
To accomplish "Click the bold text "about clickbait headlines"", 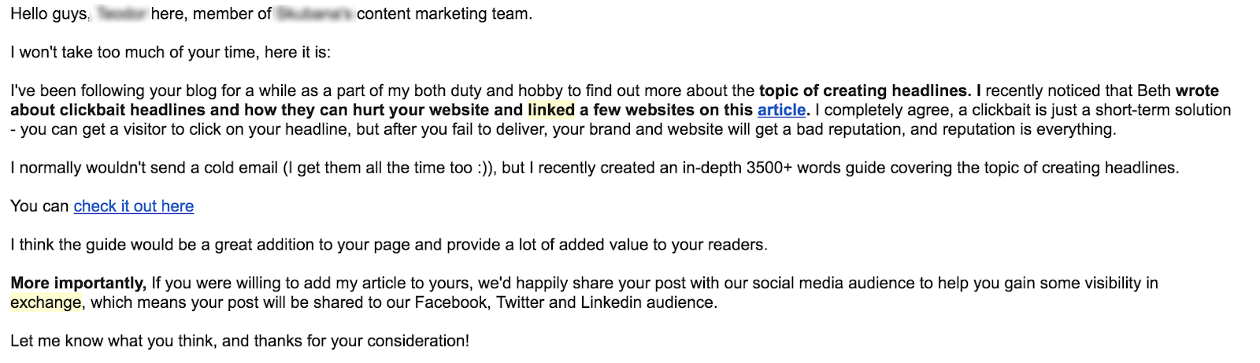I will (108, 110).
